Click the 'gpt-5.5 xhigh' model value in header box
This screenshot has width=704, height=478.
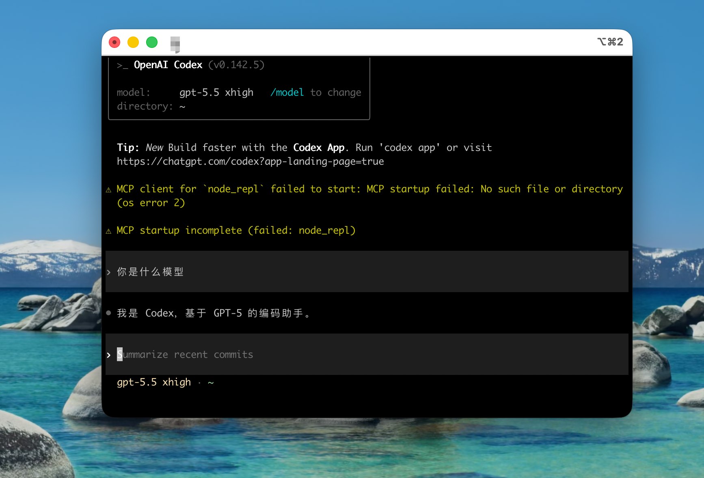[216, 93]
